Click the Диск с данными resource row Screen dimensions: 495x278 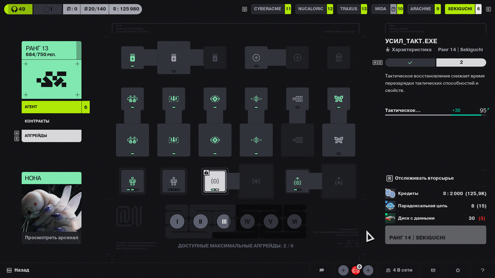[435, 218]
